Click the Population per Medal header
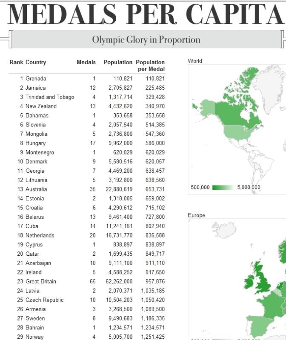The image size is (286, 340). (150, 66)
